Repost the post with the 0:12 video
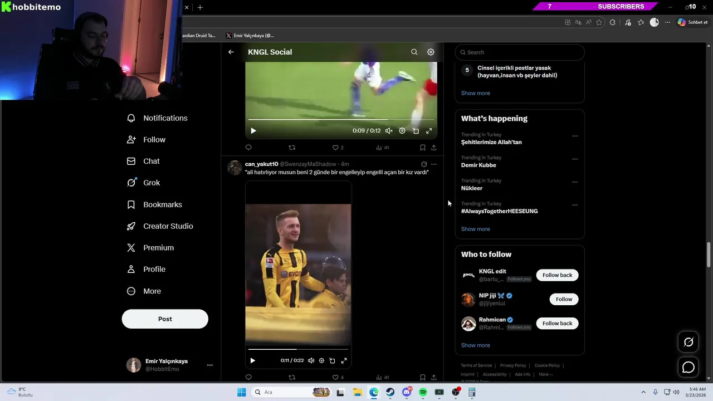 [x=292, y=148]
